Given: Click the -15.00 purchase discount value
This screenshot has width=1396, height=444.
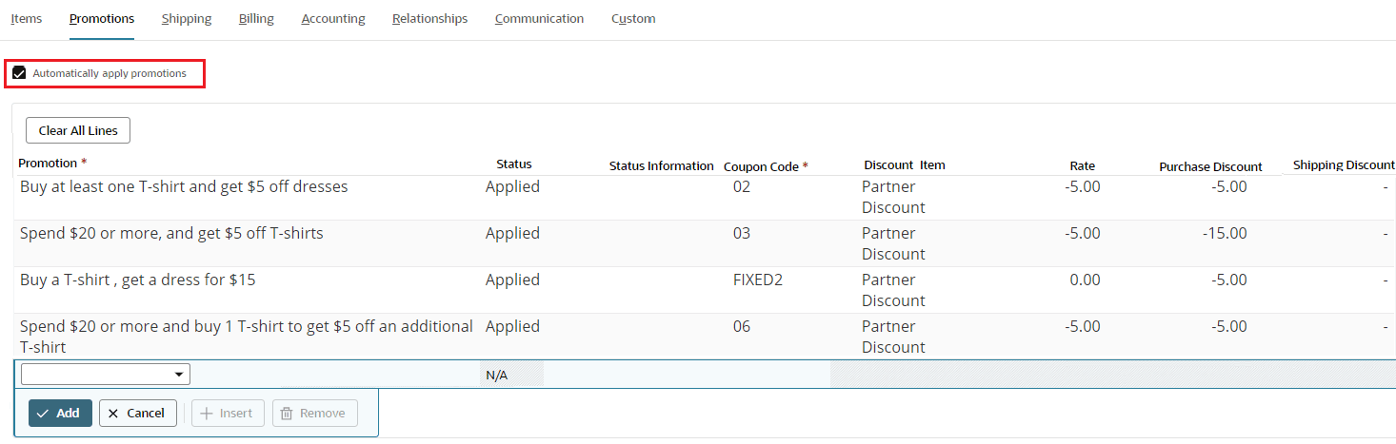Looking at the screenshot, I should 1225,233.
